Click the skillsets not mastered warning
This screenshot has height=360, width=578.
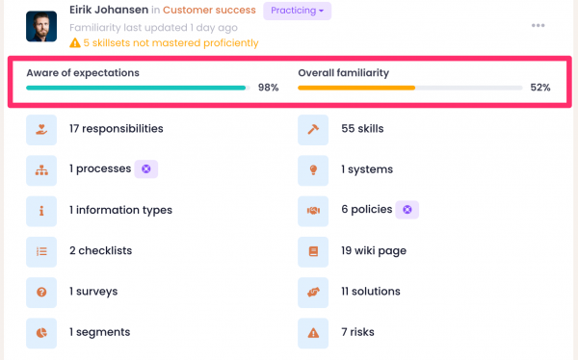pos(164,42)
